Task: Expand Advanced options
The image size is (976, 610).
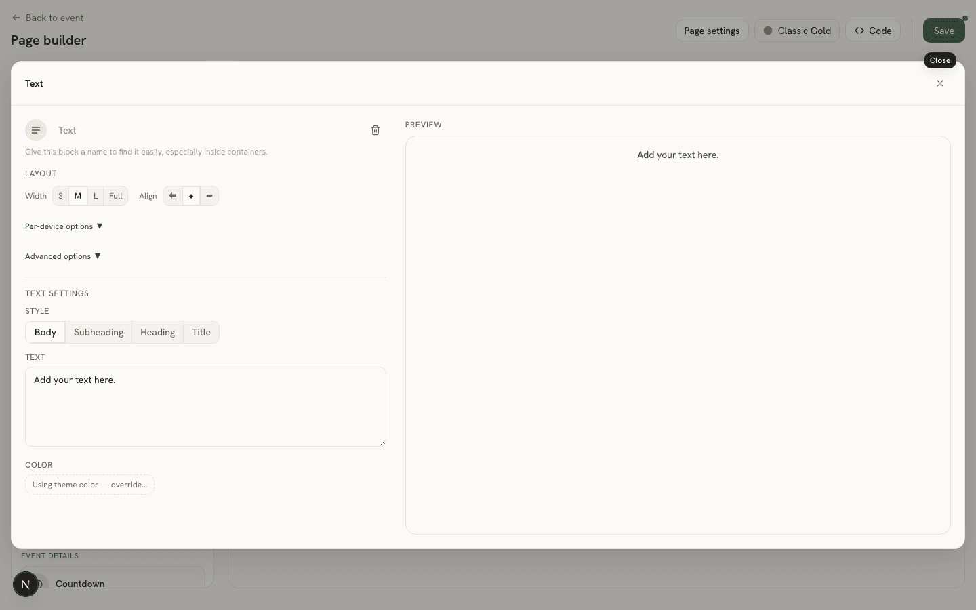Action: (x=63, y=256)
